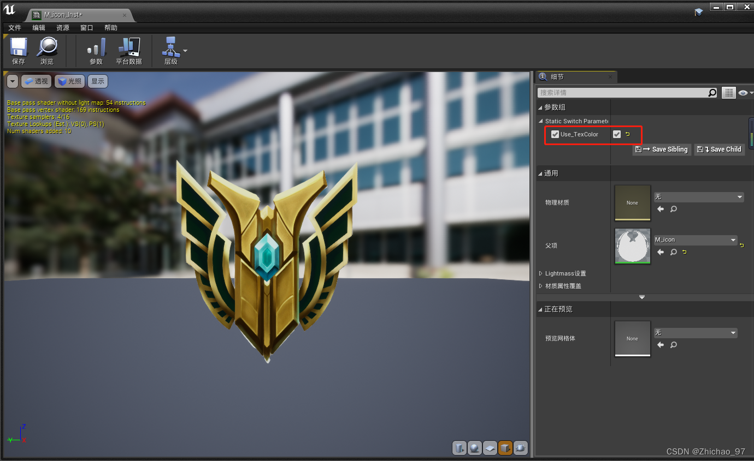Click the tutorial graduation cap icon
The width and height of the screenshot is (754, 461).
click(699, 12)
